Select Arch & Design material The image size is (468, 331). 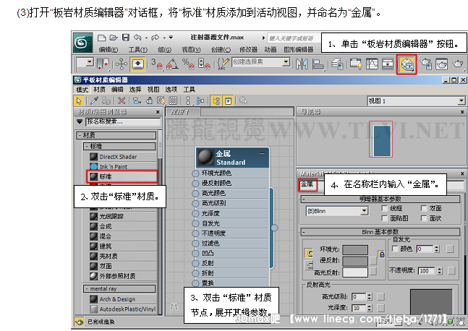point(123,299)
